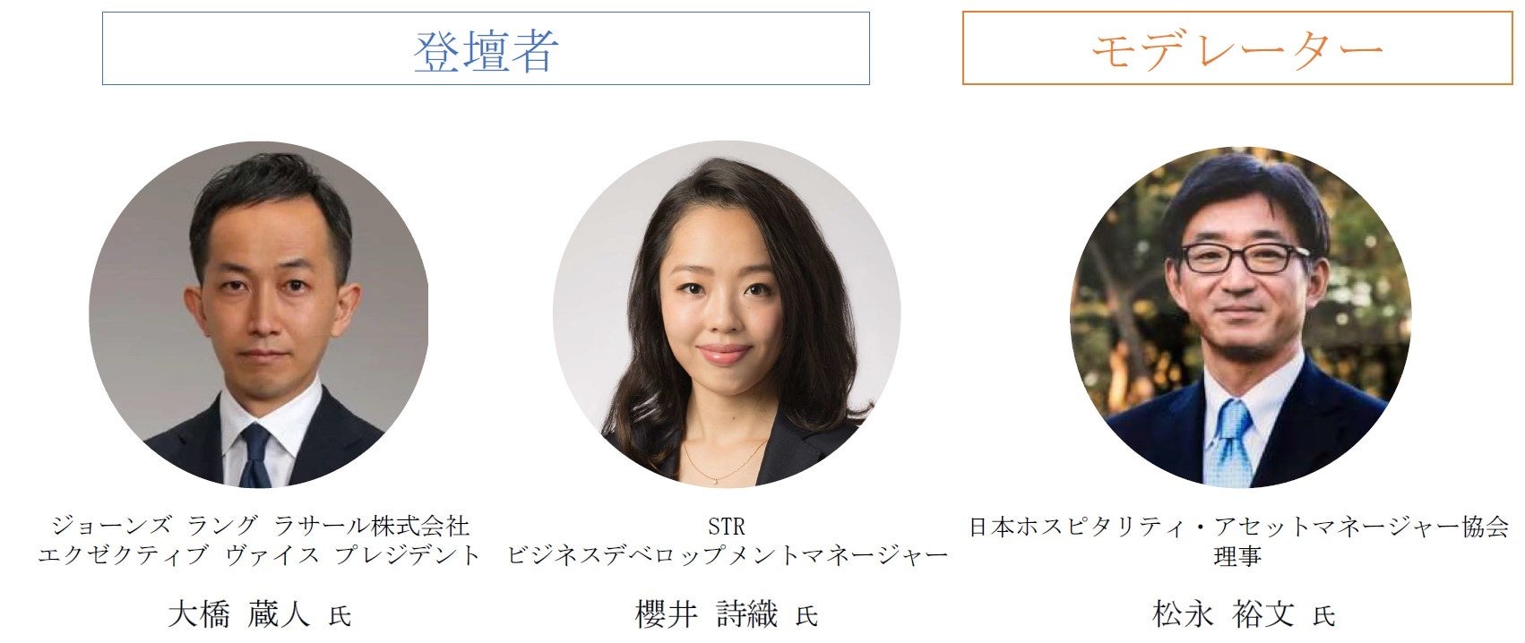The width and height of the screenshot is (1525, 643).
Task: Click the 氏 suffix after 松永 裕文
Action: tap(1324, 616)
